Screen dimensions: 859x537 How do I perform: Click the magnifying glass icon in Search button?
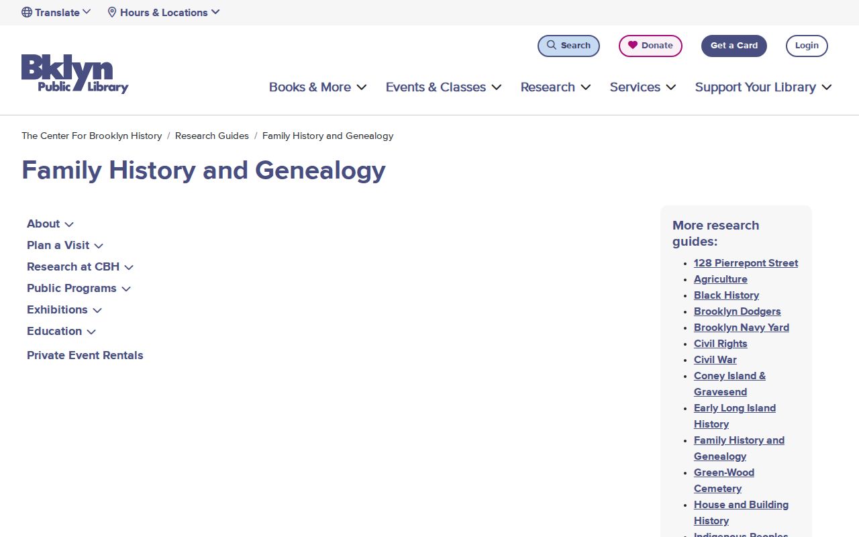point(552,45)
